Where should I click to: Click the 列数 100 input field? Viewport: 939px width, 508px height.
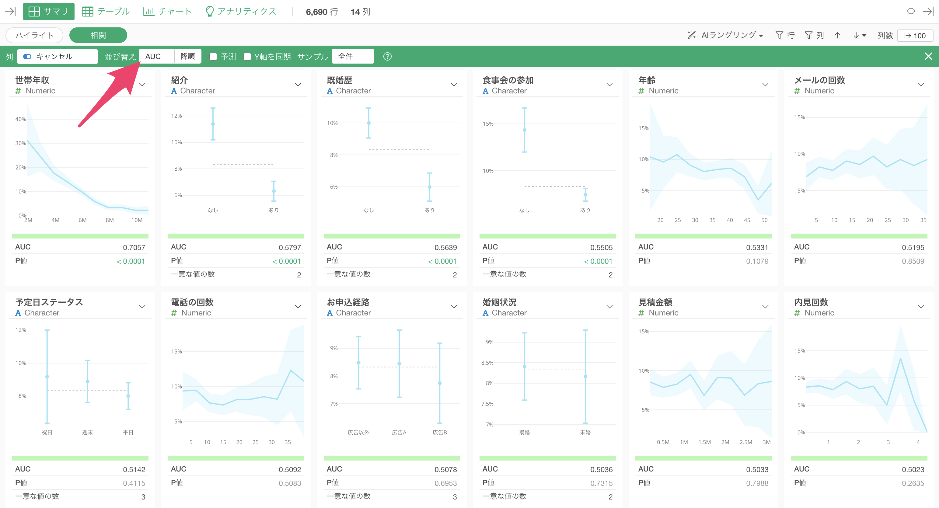tap(915, 36)
